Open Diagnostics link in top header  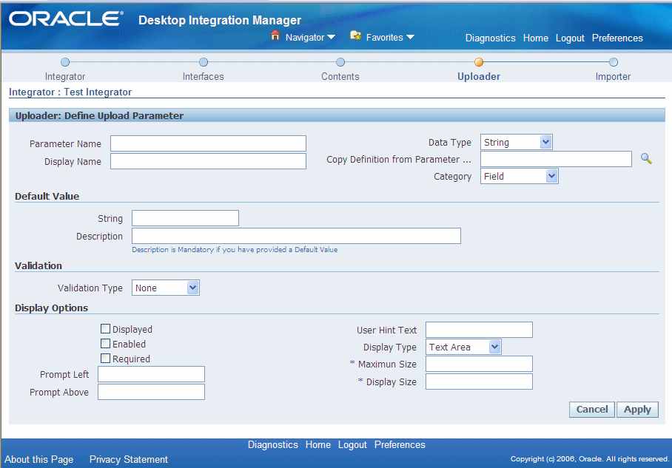click(x=490, y=38)
